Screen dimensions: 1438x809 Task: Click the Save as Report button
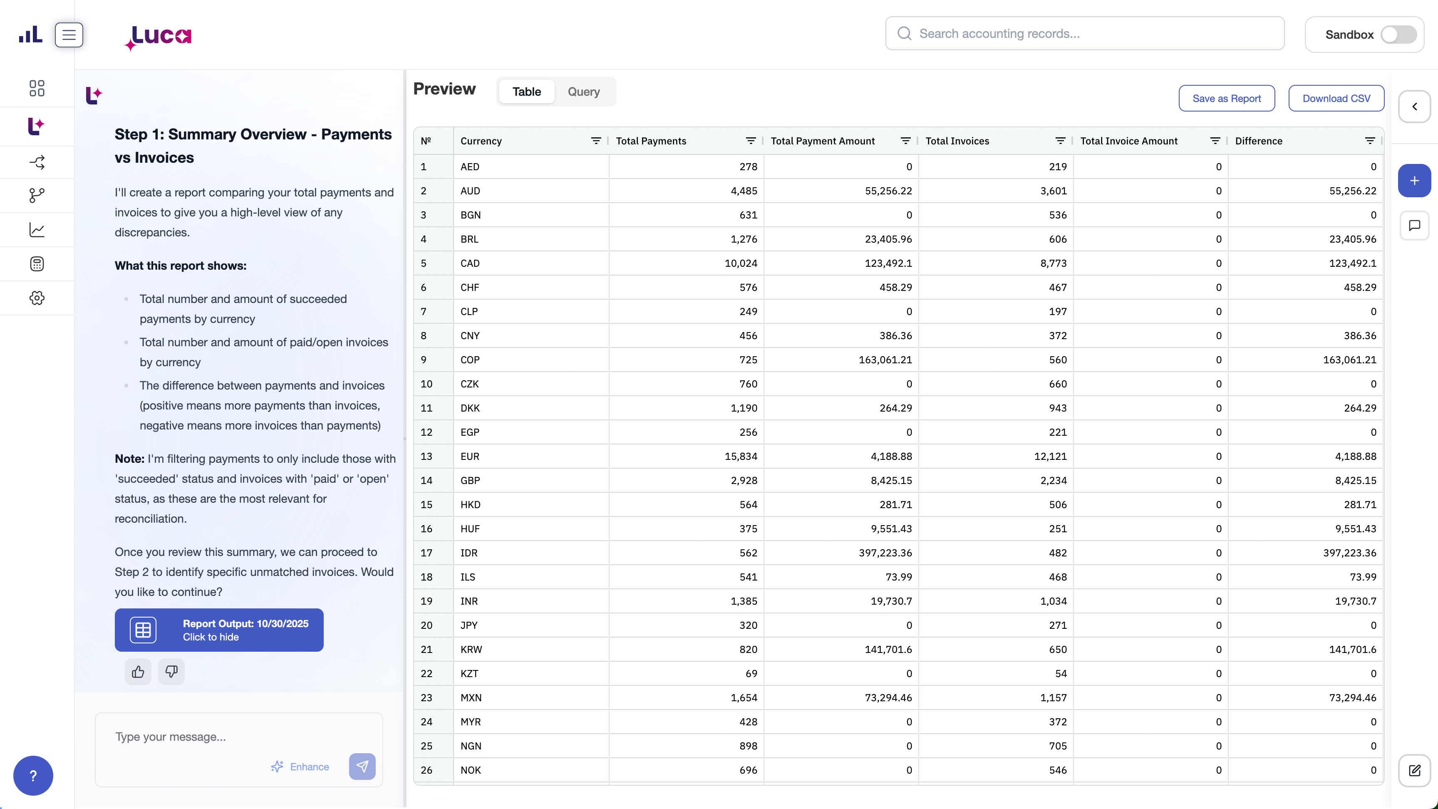(1227, 98)
